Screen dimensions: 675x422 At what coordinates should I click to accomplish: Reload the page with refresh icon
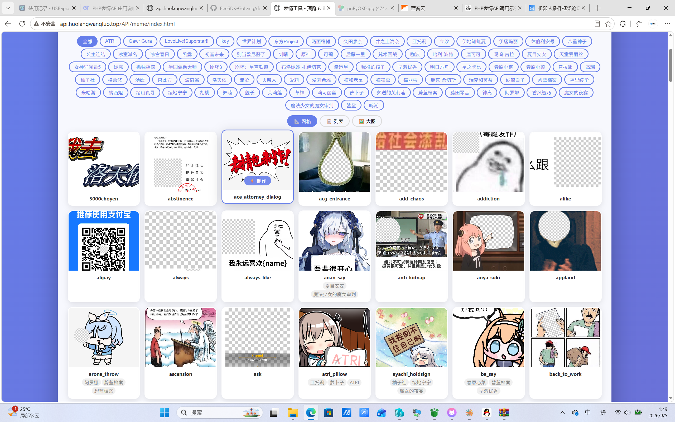[x=22, y=24]
